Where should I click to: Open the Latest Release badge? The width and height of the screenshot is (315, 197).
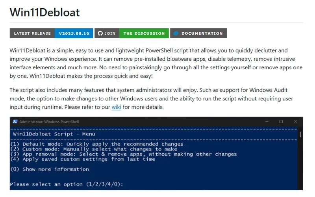pyautogui.click(x=32, y=33)
